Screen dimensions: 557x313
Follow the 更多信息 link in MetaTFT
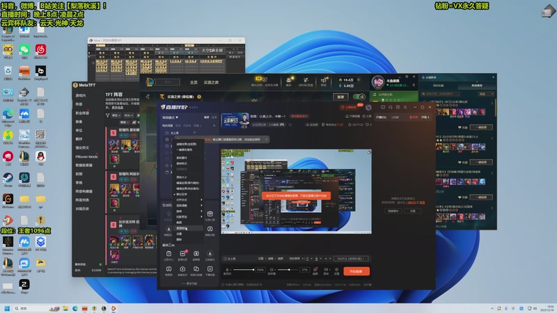pyautogui.click(x=118, y=108)
